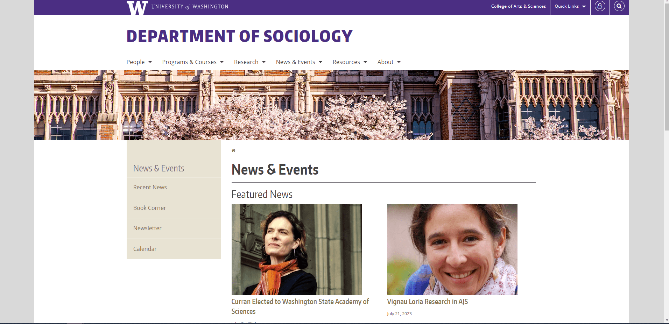The image size is (669, 324).
Task: Select Newsletter in the sidebar
Action: click(174, 228)
